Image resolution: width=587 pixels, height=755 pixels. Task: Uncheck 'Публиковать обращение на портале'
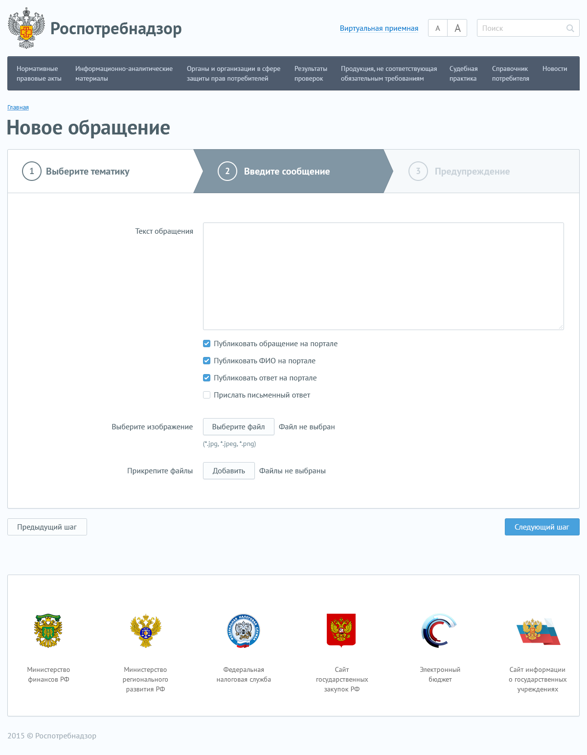(207, 344)
